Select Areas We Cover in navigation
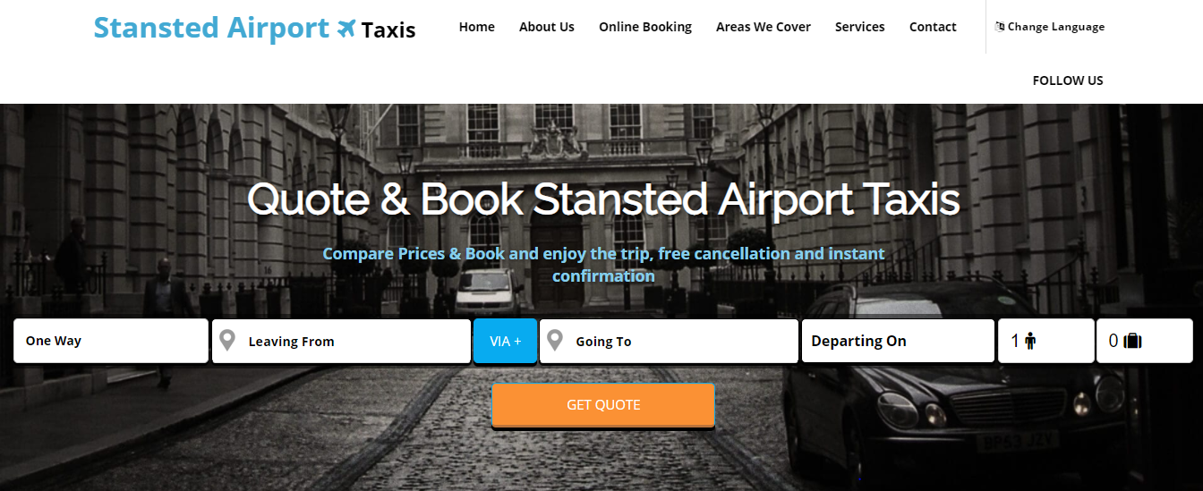 pyautogui.click(x=764, y=27)
